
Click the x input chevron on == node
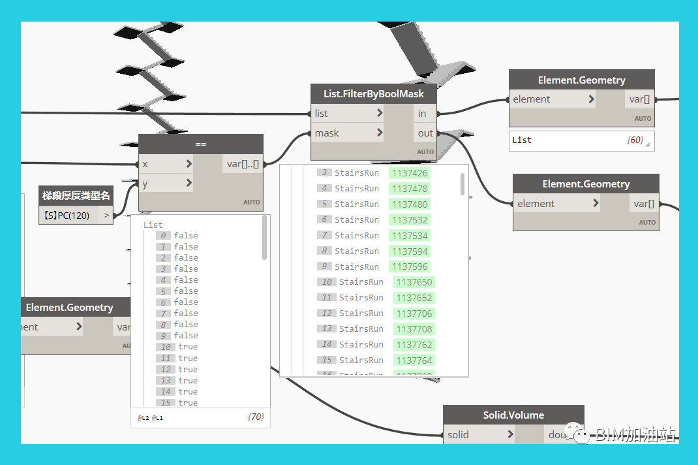189,164
